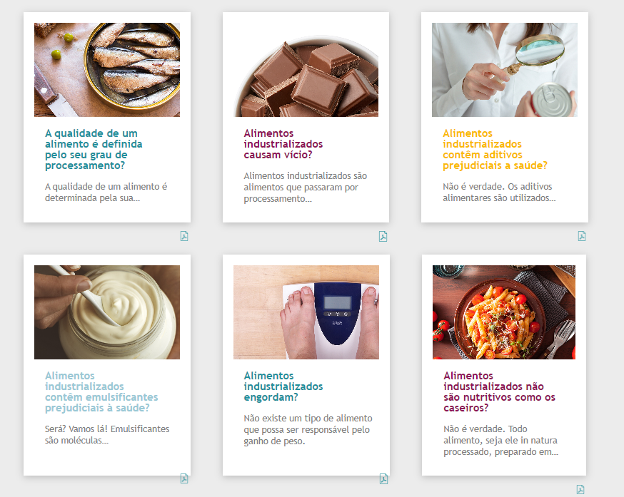Open PDF icon below the chocolate article card
The image size is (624, 497).
point(383,236)
